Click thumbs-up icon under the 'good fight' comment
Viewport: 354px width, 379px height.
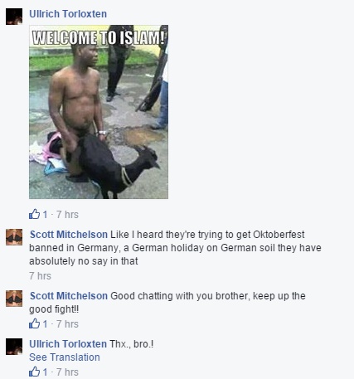point(35,323)
